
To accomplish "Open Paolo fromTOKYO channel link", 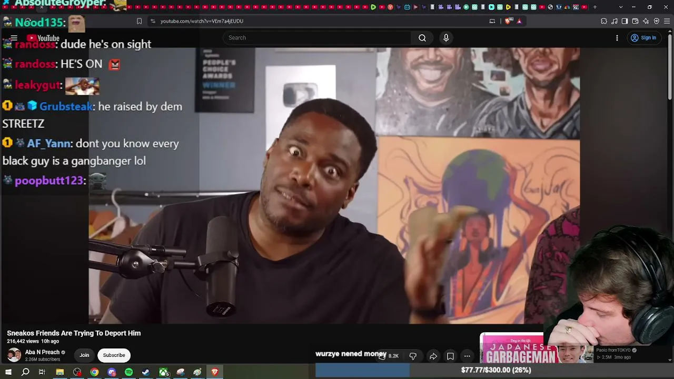I will [613, 350].
